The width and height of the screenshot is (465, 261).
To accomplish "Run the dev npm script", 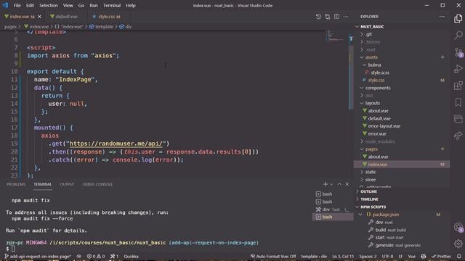I will (x=384, y=223).
